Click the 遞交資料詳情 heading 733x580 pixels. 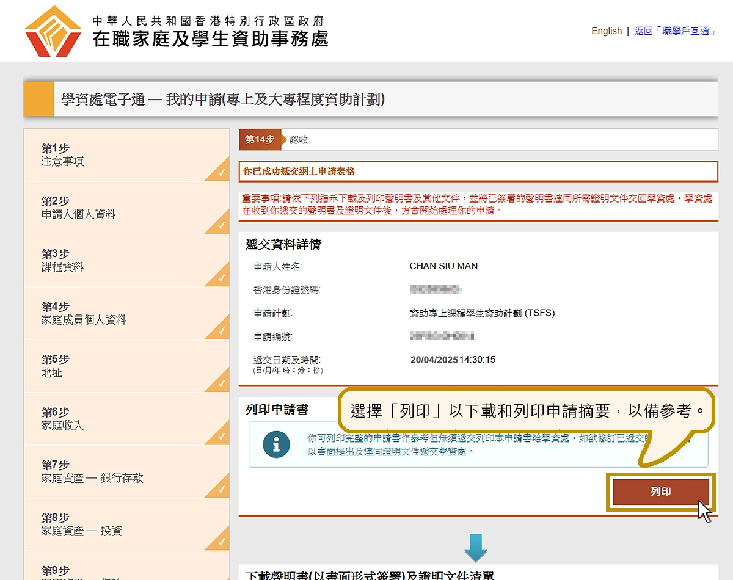coord(283,245)
